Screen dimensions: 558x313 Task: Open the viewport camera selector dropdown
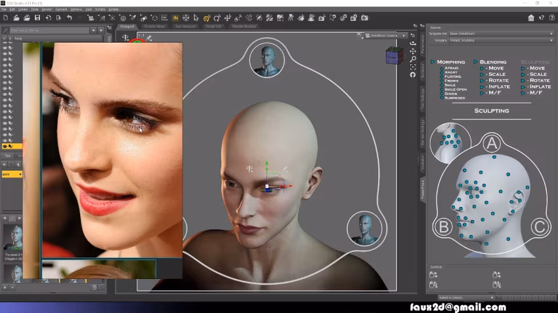point(385,35)
